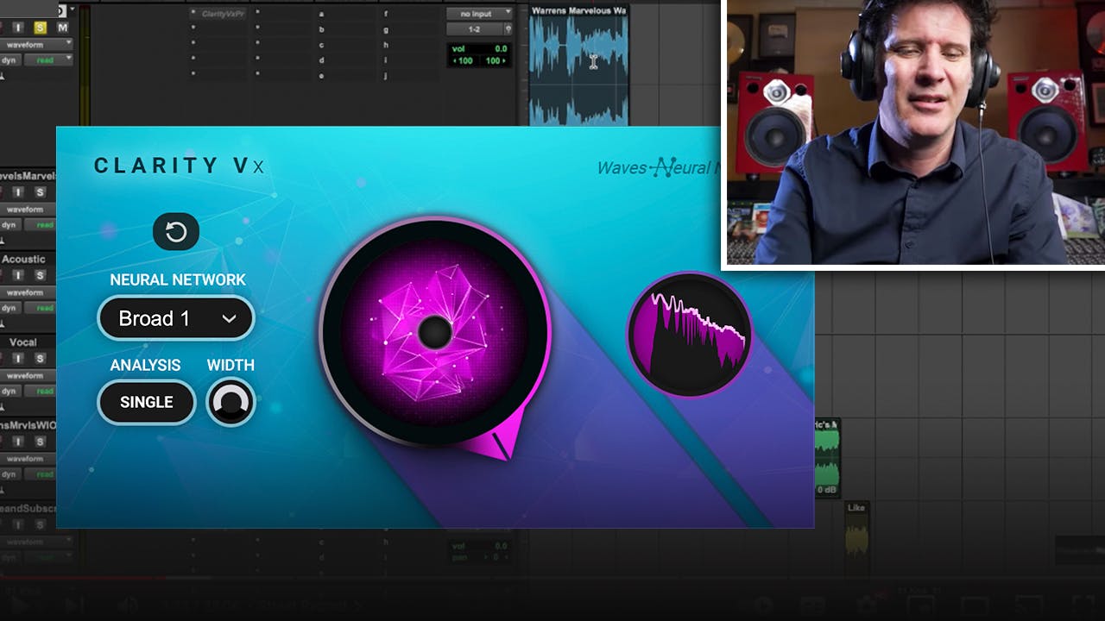Select the Warrens Marvelous Wa audio clip

pos(578,65)
